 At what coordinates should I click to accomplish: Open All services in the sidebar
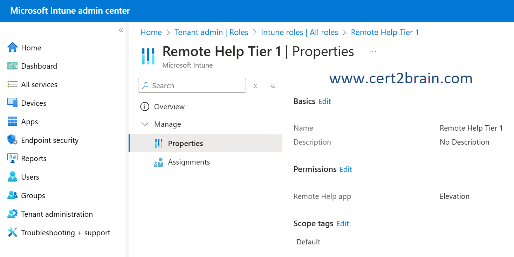[39, 85]
